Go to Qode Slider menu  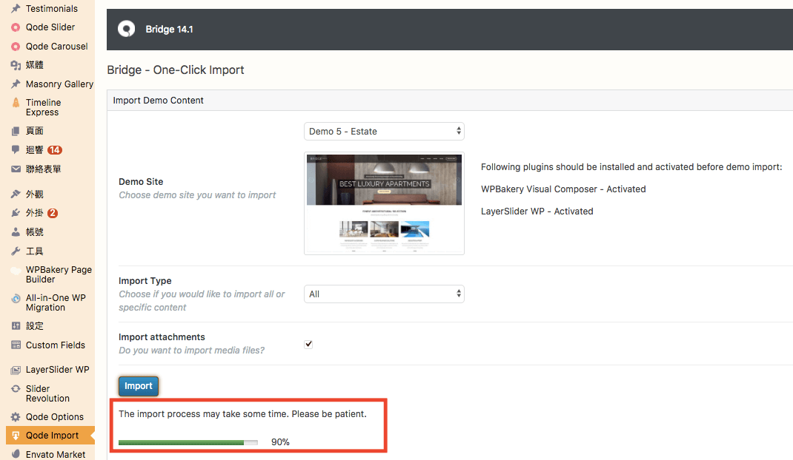(50, 27)
